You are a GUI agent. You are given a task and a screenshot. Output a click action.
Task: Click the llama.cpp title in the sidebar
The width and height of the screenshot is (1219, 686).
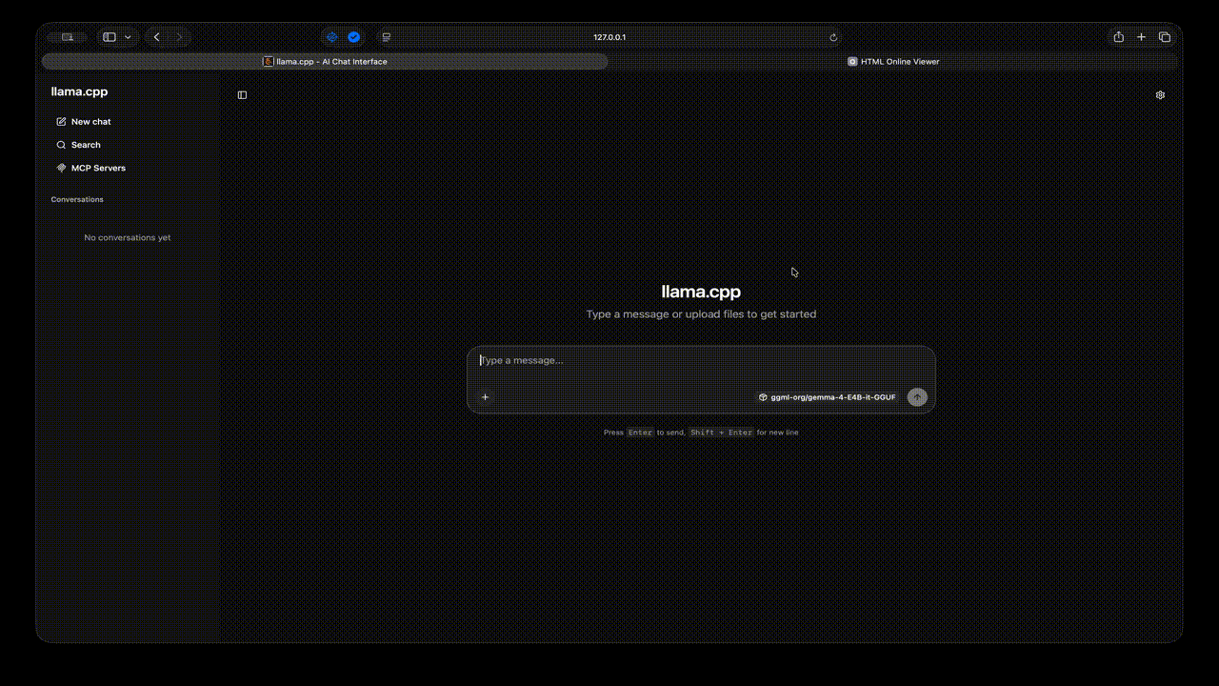pos(79,91)
